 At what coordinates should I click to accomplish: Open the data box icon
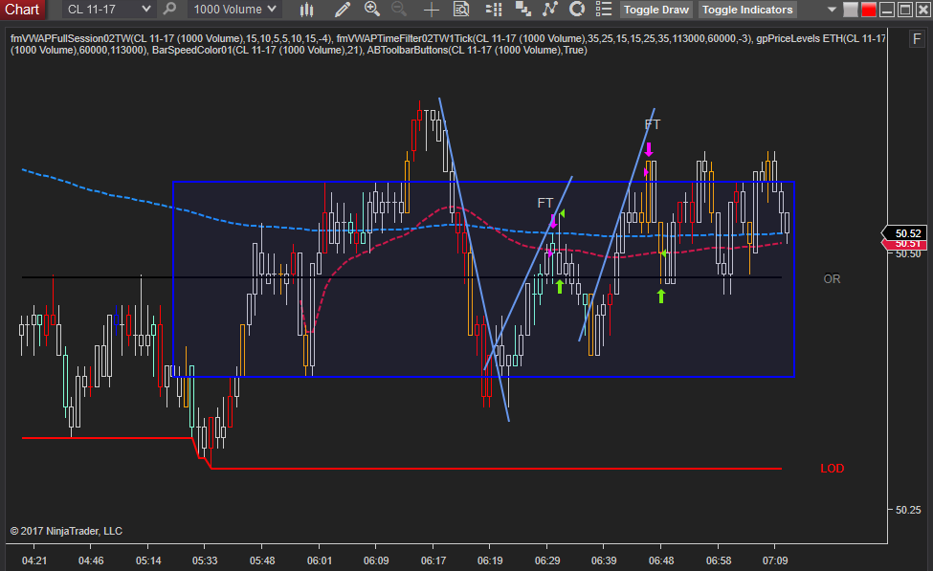pyautogui.click(x=461, y=10)
